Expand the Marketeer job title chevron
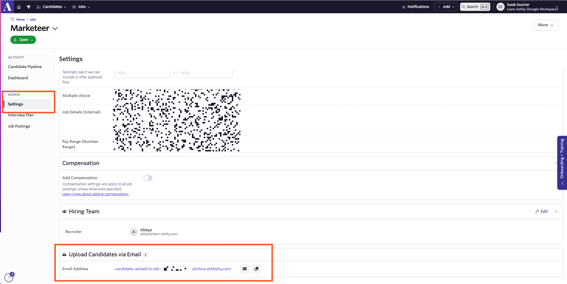 [x=55, y=28]
